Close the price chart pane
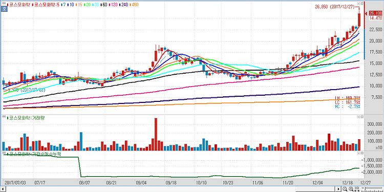The width and height of the screenshot is (384, 192). pos(362,4)
